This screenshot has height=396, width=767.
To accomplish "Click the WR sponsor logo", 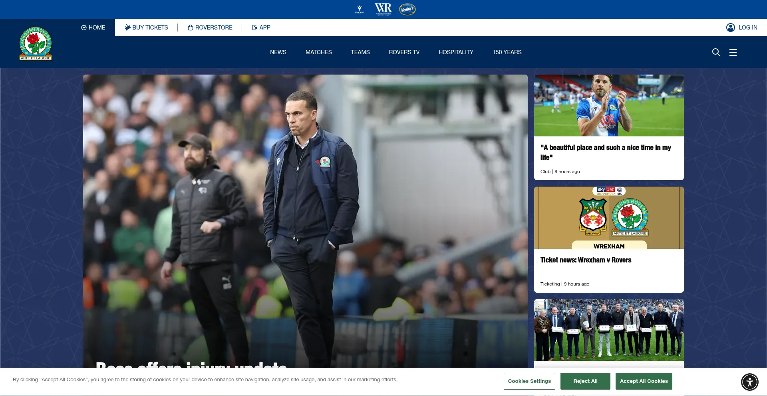I will pos(383,9).
